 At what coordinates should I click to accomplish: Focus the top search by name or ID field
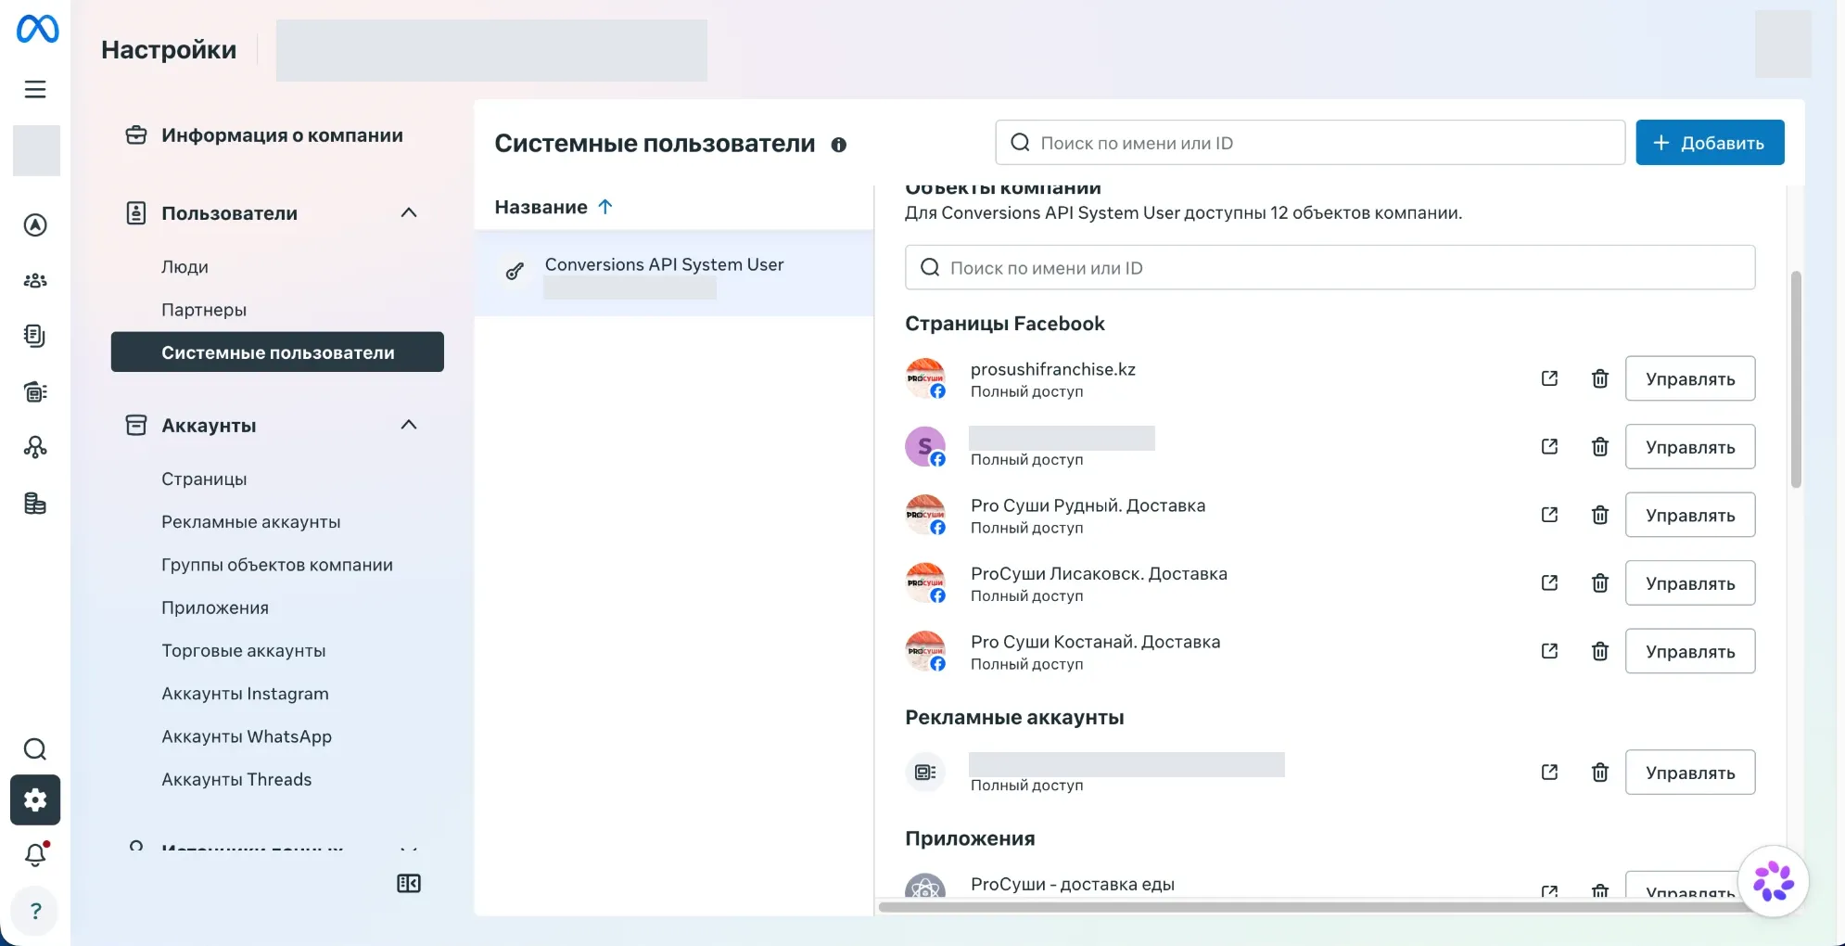point(1310,143)
